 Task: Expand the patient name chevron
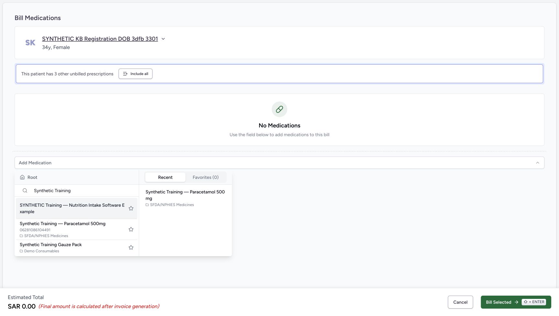(x=163, y=39)
